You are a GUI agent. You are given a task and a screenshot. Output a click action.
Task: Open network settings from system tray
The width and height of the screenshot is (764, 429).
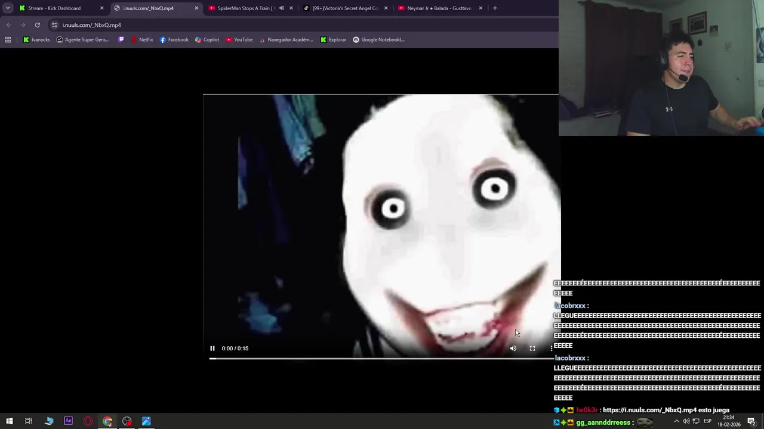click(x=696, y=421)
